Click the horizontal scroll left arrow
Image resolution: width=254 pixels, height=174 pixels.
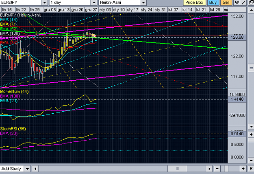35,169
